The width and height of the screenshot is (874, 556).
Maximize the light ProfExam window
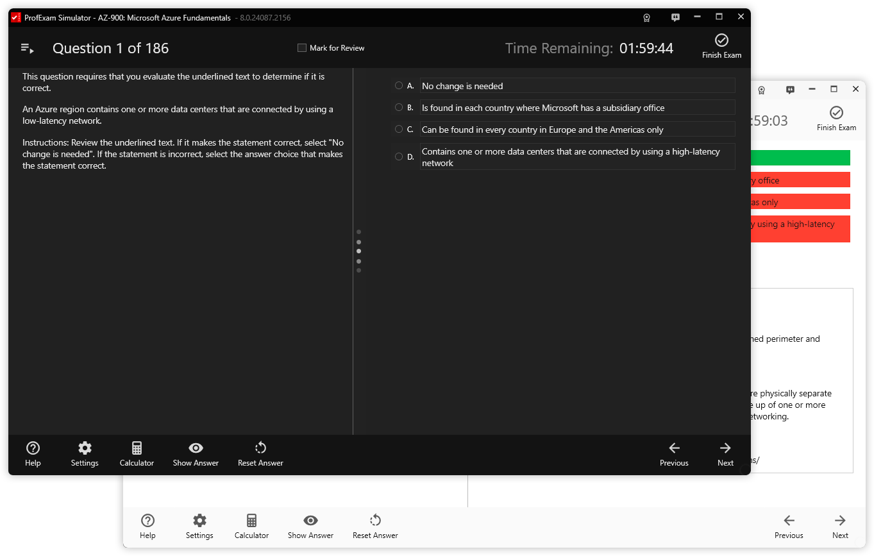(x=834, y=89)
